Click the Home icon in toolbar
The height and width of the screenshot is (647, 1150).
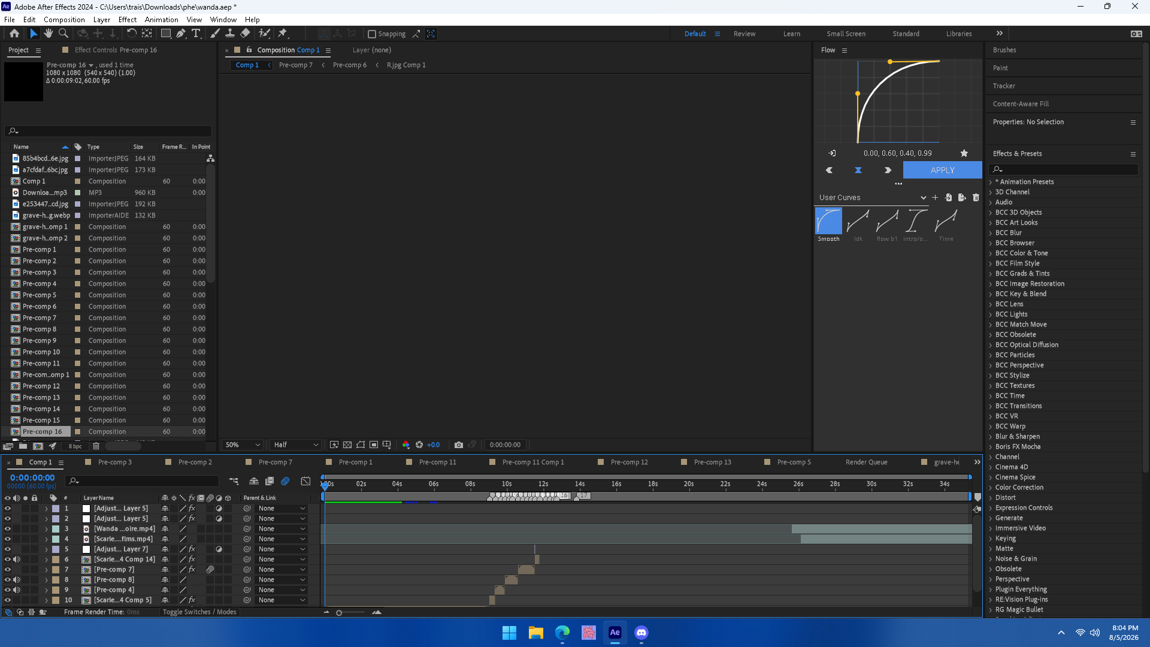[x=14, y=34]
